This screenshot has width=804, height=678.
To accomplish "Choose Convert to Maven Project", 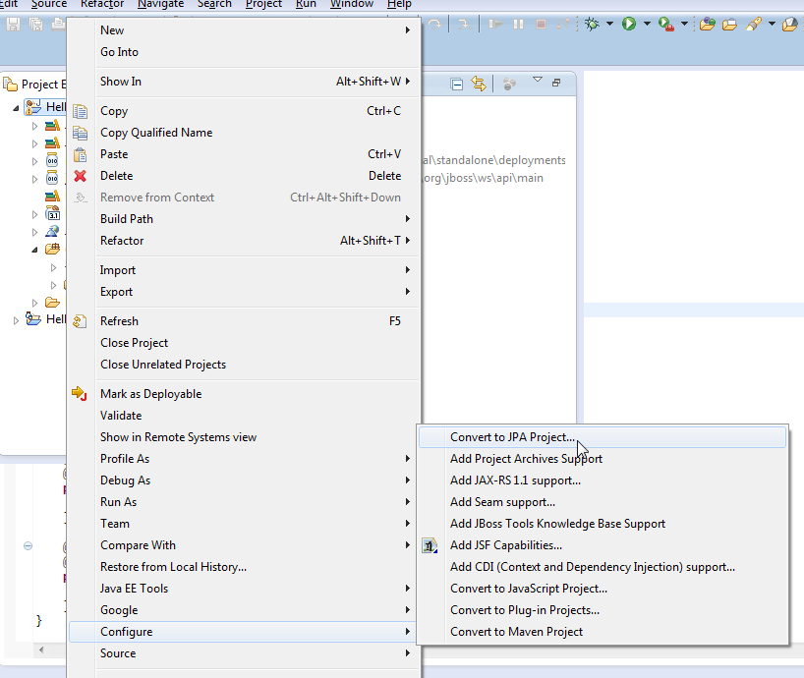I will click(x=516, y=632).
